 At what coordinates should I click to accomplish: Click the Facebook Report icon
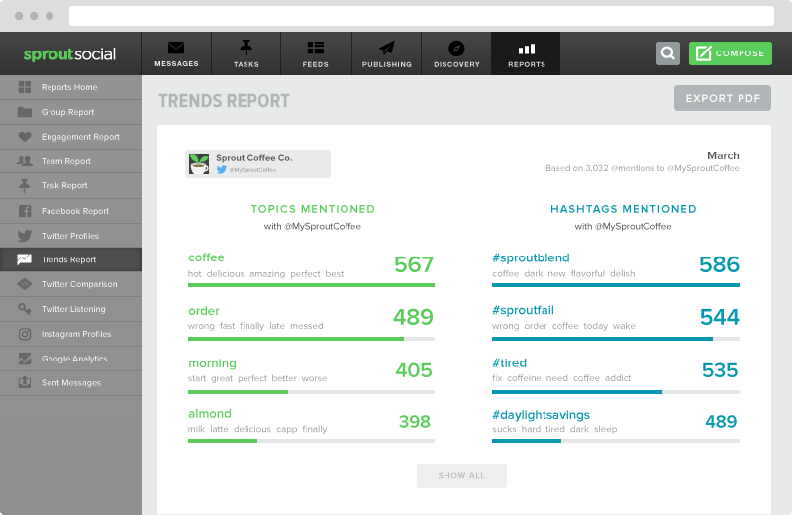point(24,211)
